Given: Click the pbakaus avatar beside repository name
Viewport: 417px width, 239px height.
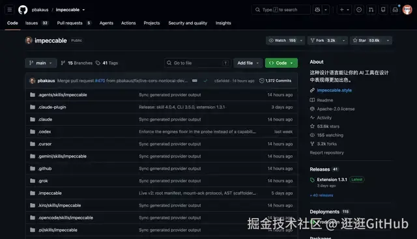Looking at the screenshot, I should click(29, 40).
